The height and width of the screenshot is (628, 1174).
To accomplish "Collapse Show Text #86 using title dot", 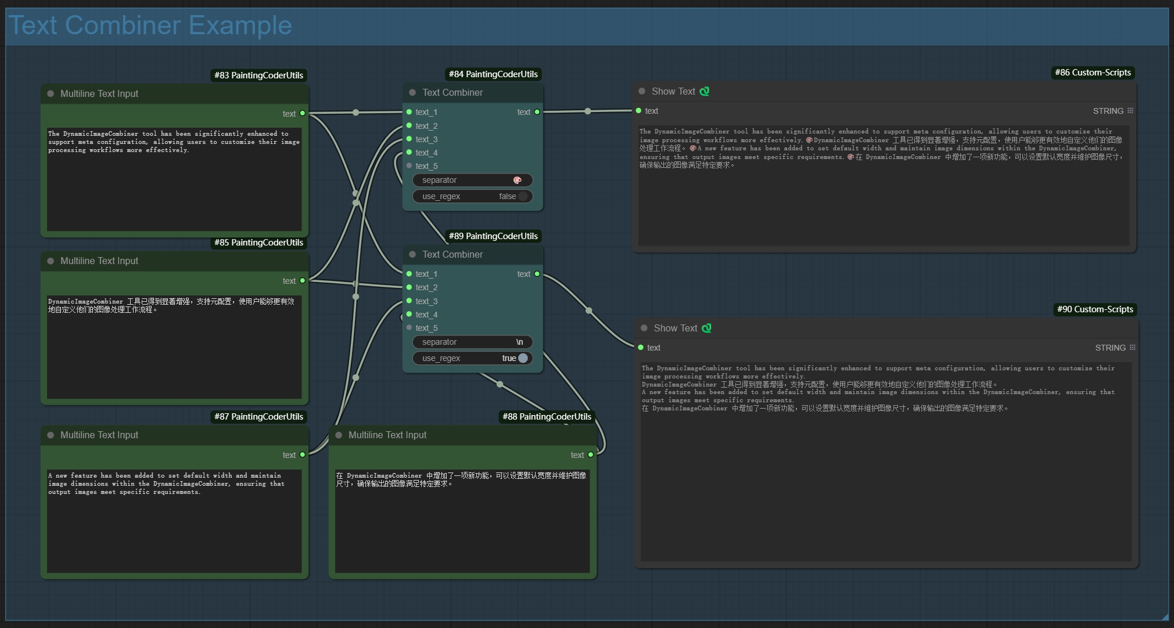I will [x=642, y=91].
